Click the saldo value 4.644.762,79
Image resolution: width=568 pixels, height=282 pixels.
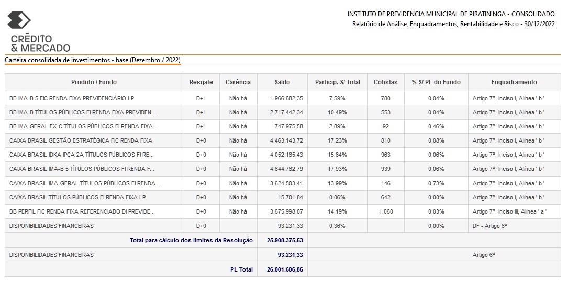[286, 169]
